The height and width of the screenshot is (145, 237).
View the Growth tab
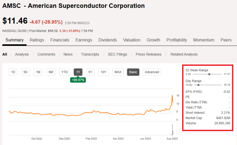coord(153,40)
